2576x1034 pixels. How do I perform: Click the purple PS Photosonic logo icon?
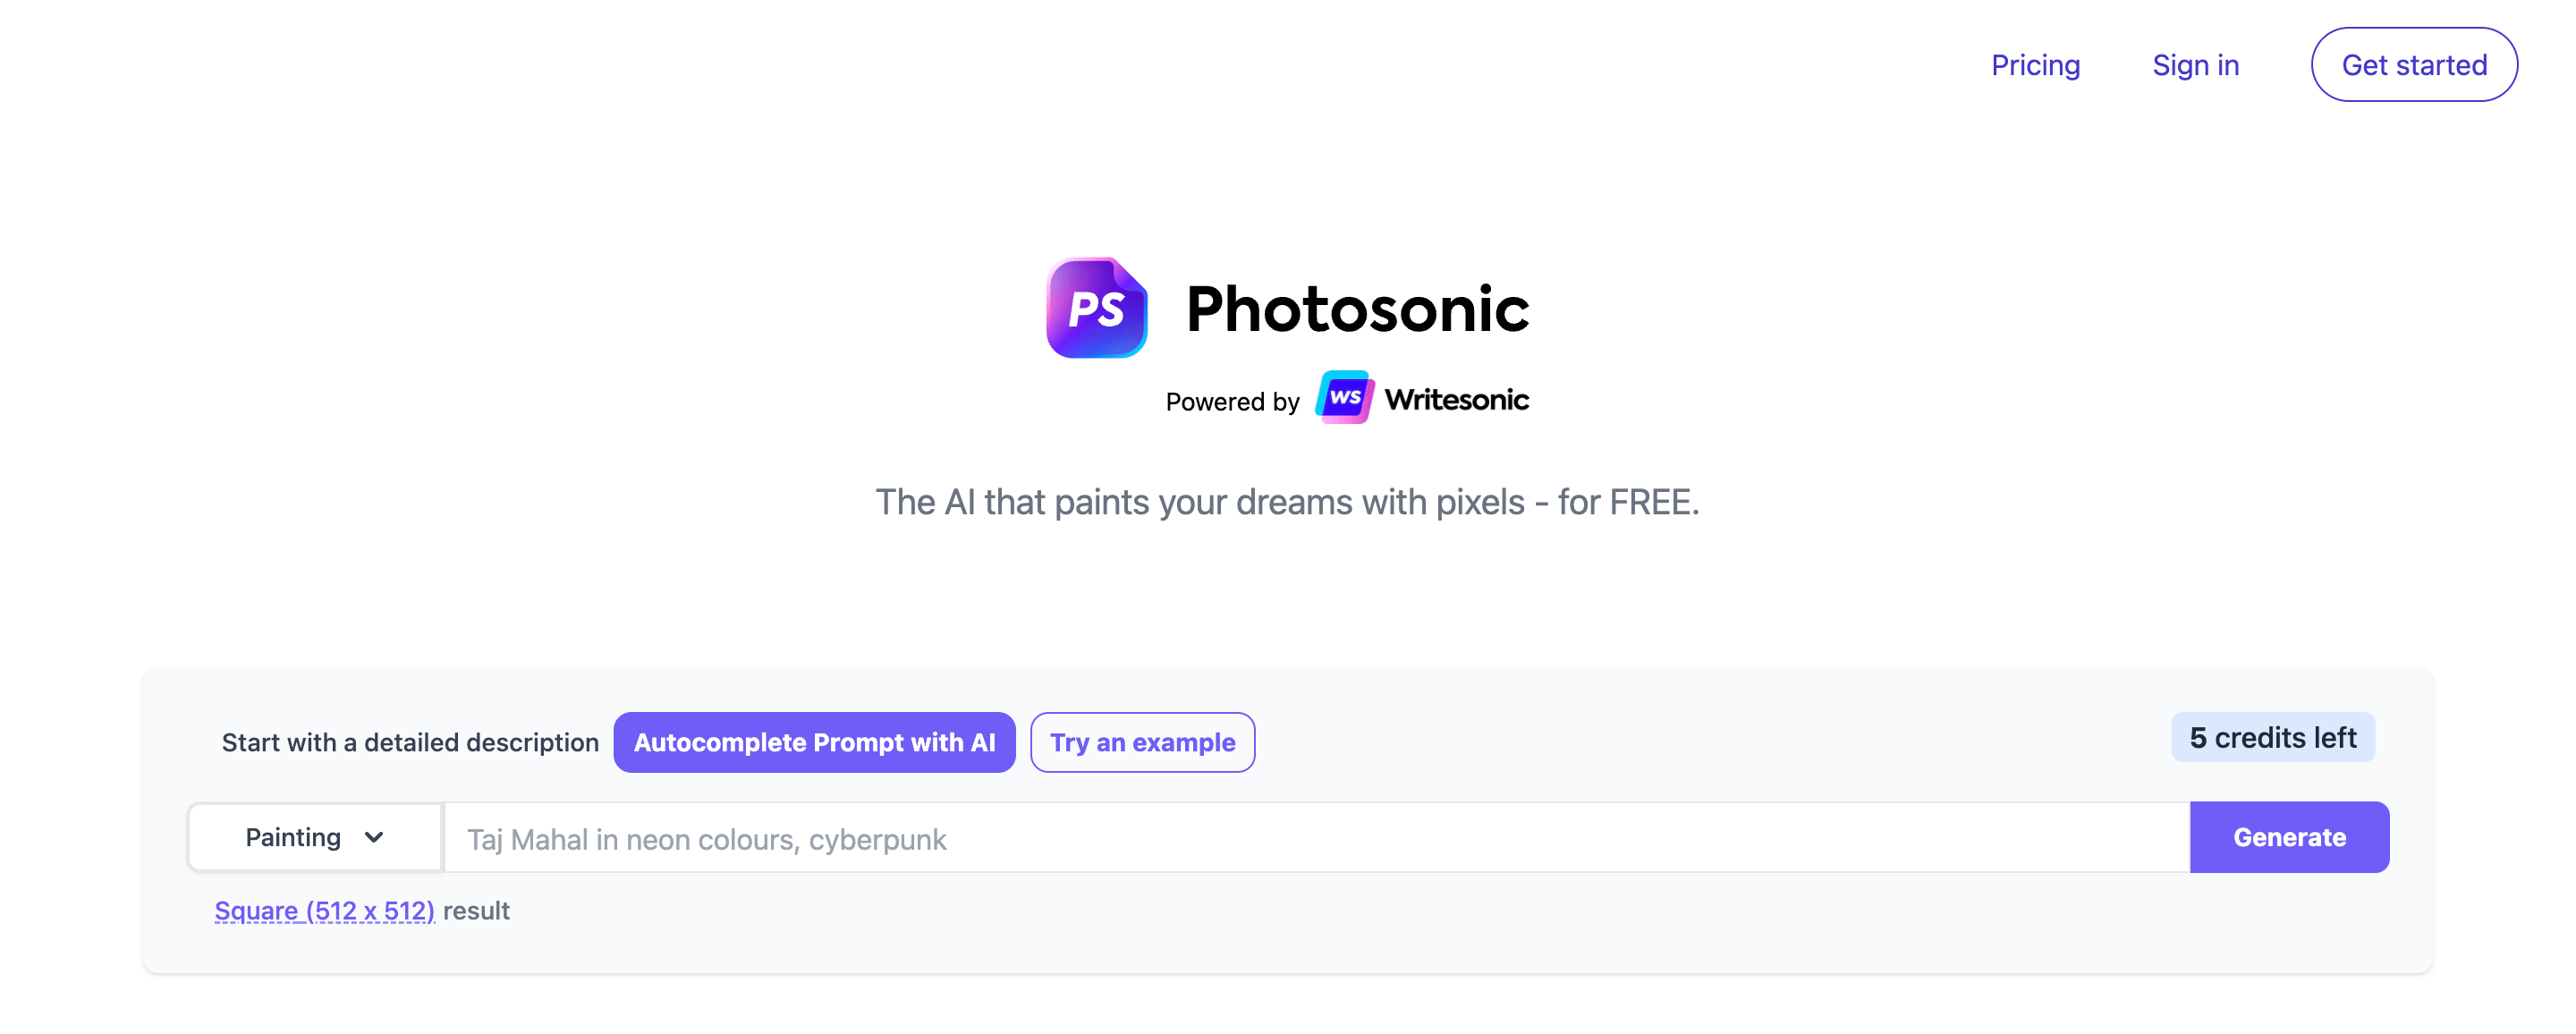[x=1096, y=308]
